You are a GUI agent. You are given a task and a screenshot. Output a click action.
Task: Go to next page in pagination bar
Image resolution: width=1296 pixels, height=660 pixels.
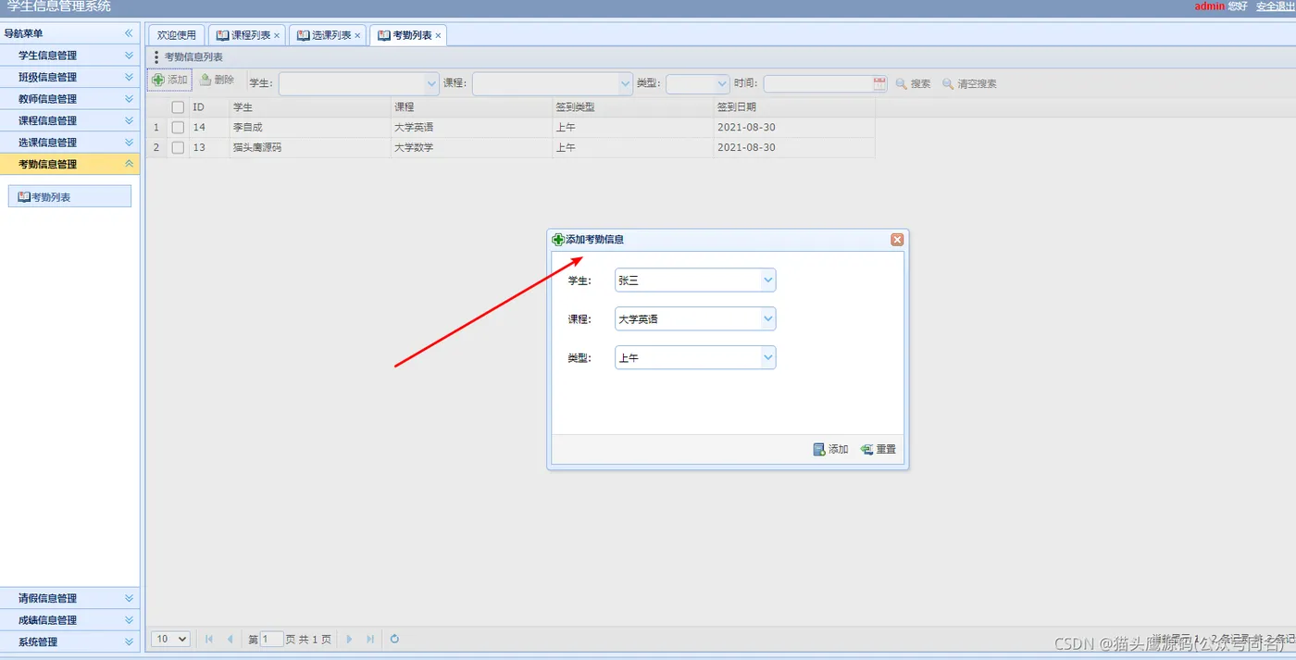(x=349, y=639)
